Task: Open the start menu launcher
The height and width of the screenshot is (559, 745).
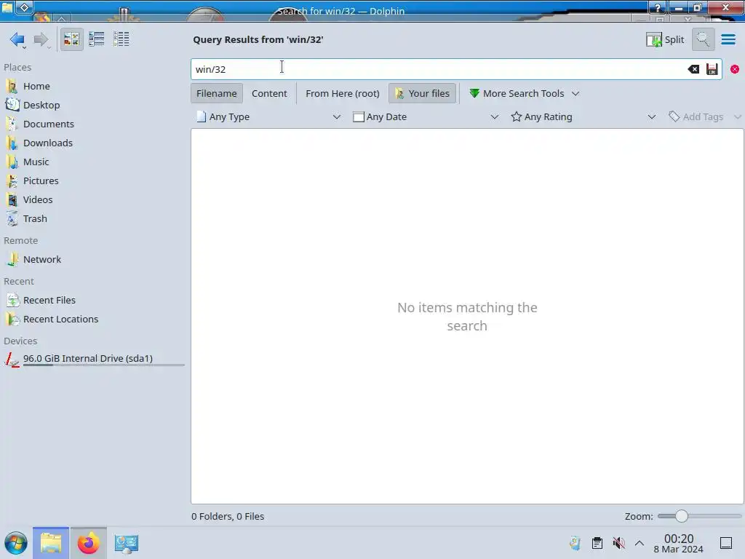Action: pos(16,543)
